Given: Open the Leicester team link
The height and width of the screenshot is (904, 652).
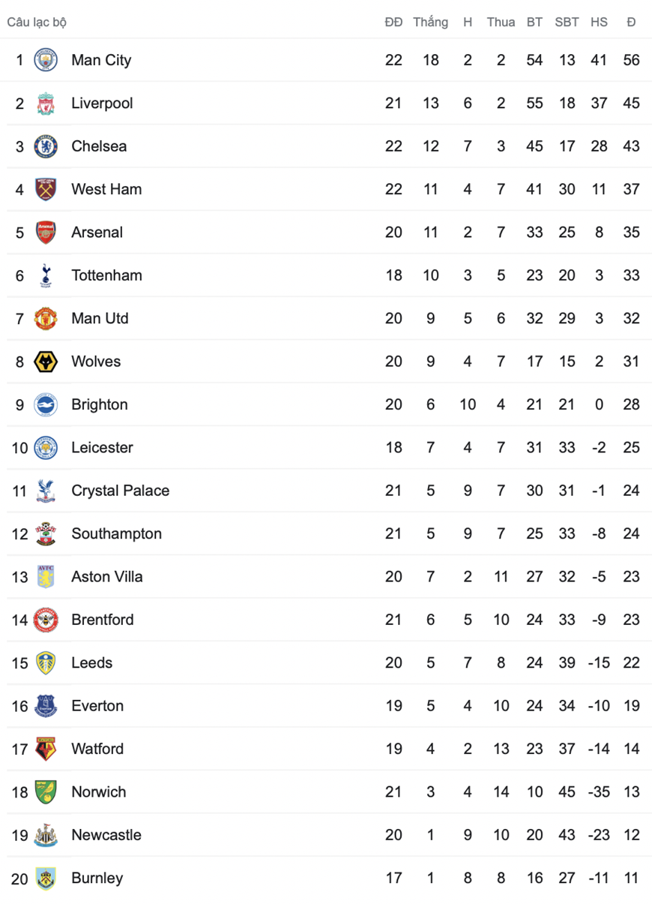Looking at the screenshot, I should pyautogui.click(x=102, y=448).
